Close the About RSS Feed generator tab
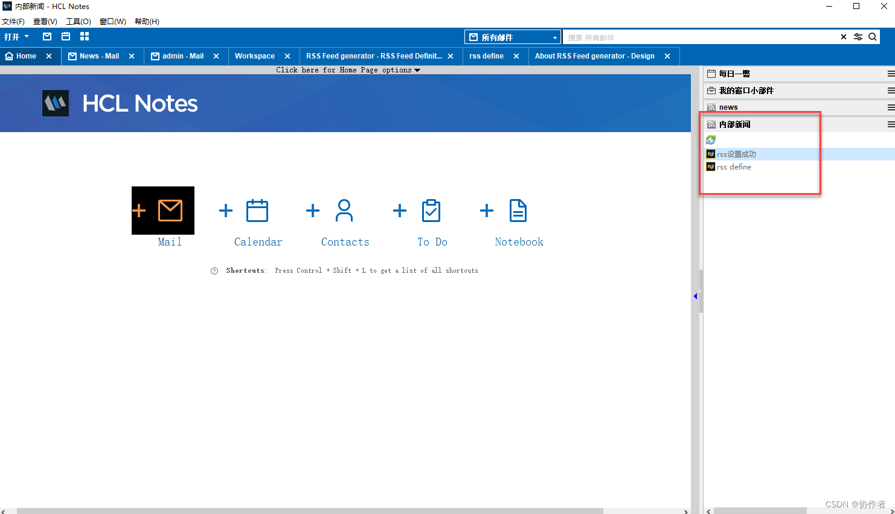This screenshot has height=514, width=895. (x=667, y=56)
